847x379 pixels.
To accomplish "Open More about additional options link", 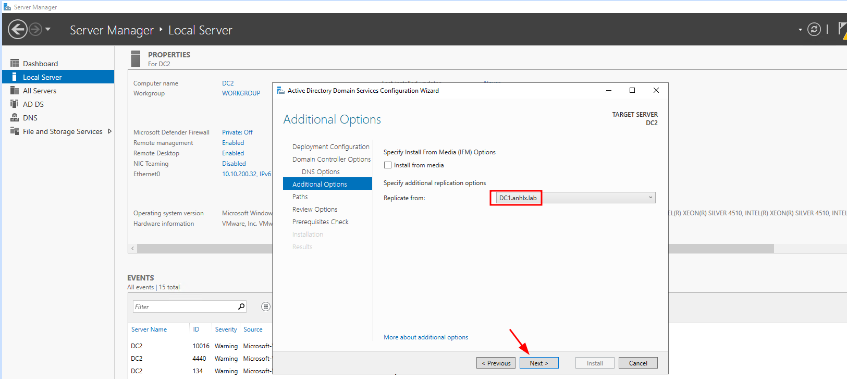I will click(425, 337).
